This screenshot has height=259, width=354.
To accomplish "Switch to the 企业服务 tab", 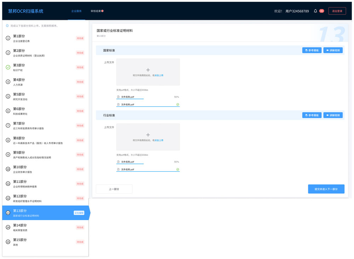I will tap(76, 11).
